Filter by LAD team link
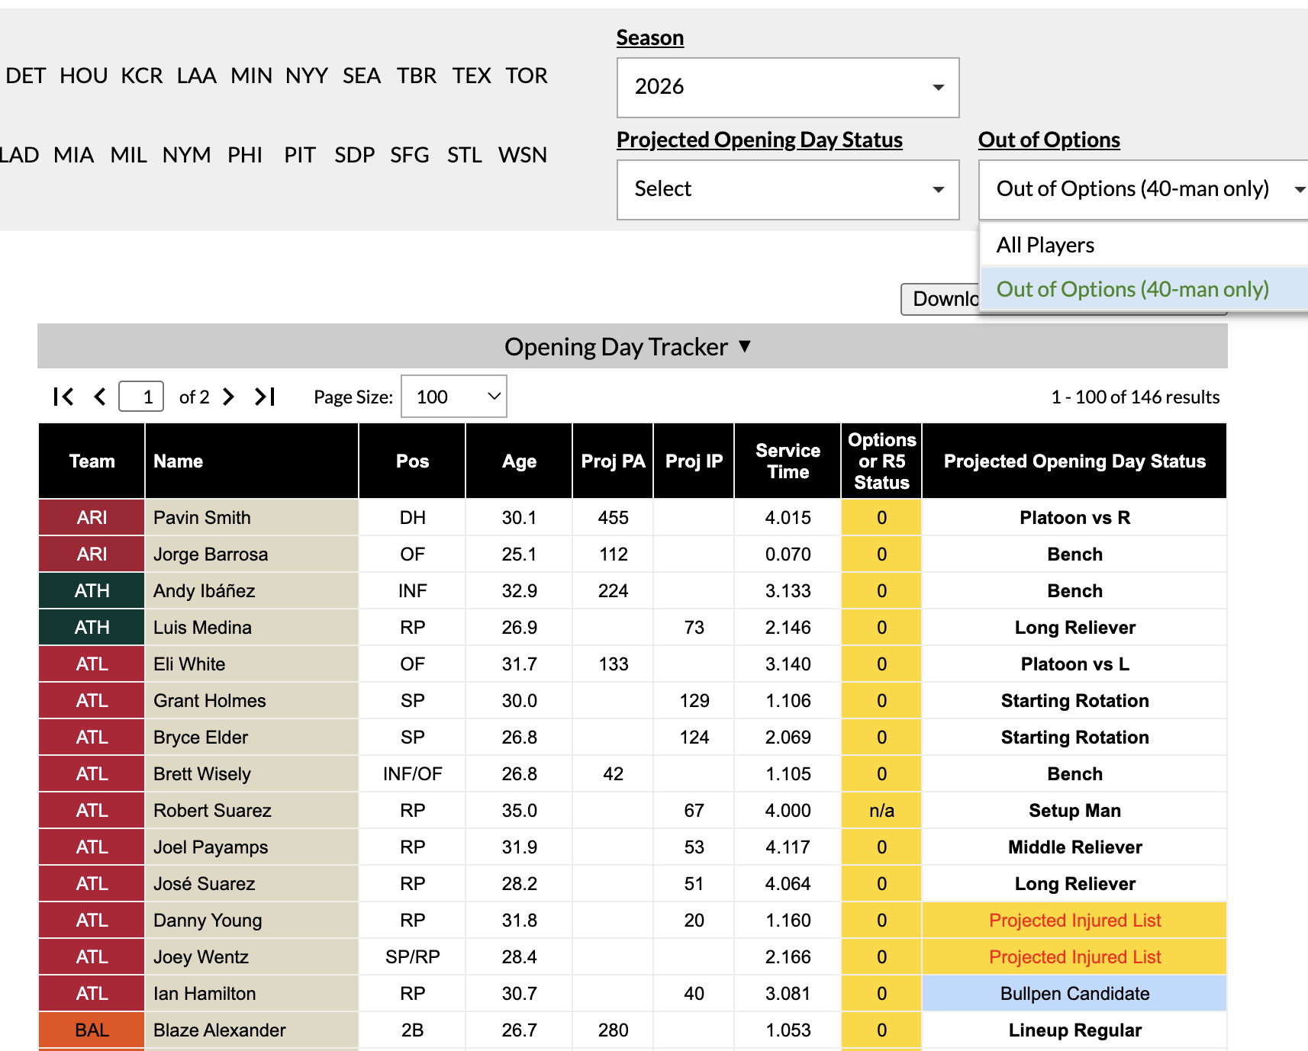Viewport: 1308px width, 1051px height. pyautogui.click(x=18, y=155)
